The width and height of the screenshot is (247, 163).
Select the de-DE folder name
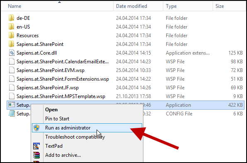point(23,18)
